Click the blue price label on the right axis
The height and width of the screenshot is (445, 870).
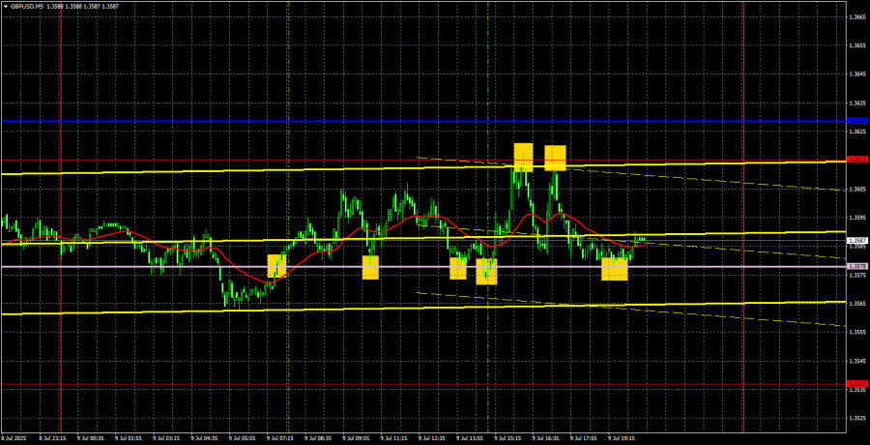(x=856, y=121)
